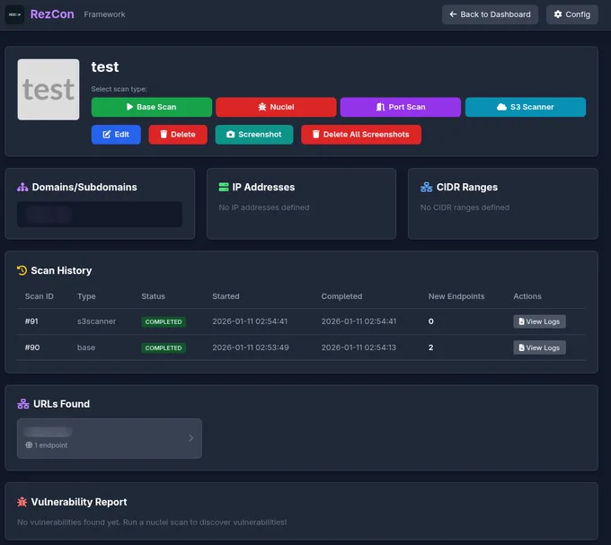
Task: Click the bug icon on Nuclei
Action: point(262,107)
